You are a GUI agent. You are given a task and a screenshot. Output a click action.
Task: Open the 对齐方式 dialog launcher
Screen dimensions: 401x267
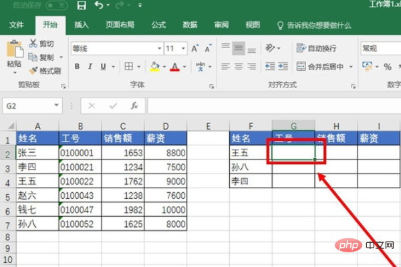click(x=353, y=87)
